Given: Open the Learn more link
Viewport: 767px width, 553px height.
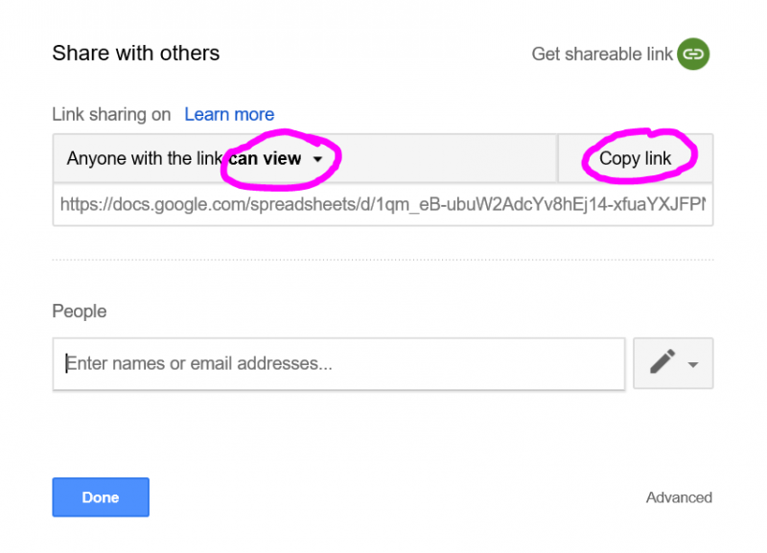Looking at the screenshot, I should (229, 114).
